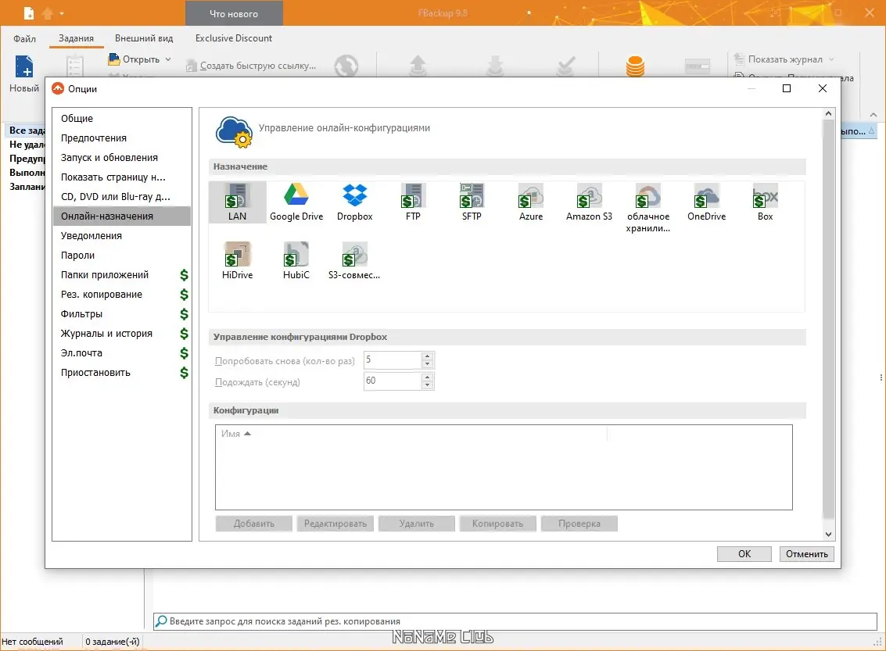Open quick access toolbar dropdown arrow
The width and height of the screenshot is (886, 651).
point(62,13)
